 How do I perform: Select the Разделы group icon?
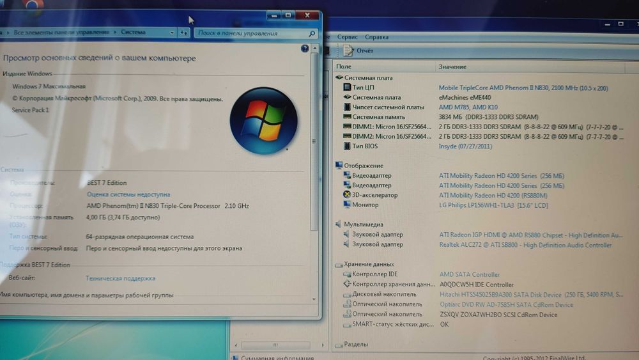[x=339, y=345]
